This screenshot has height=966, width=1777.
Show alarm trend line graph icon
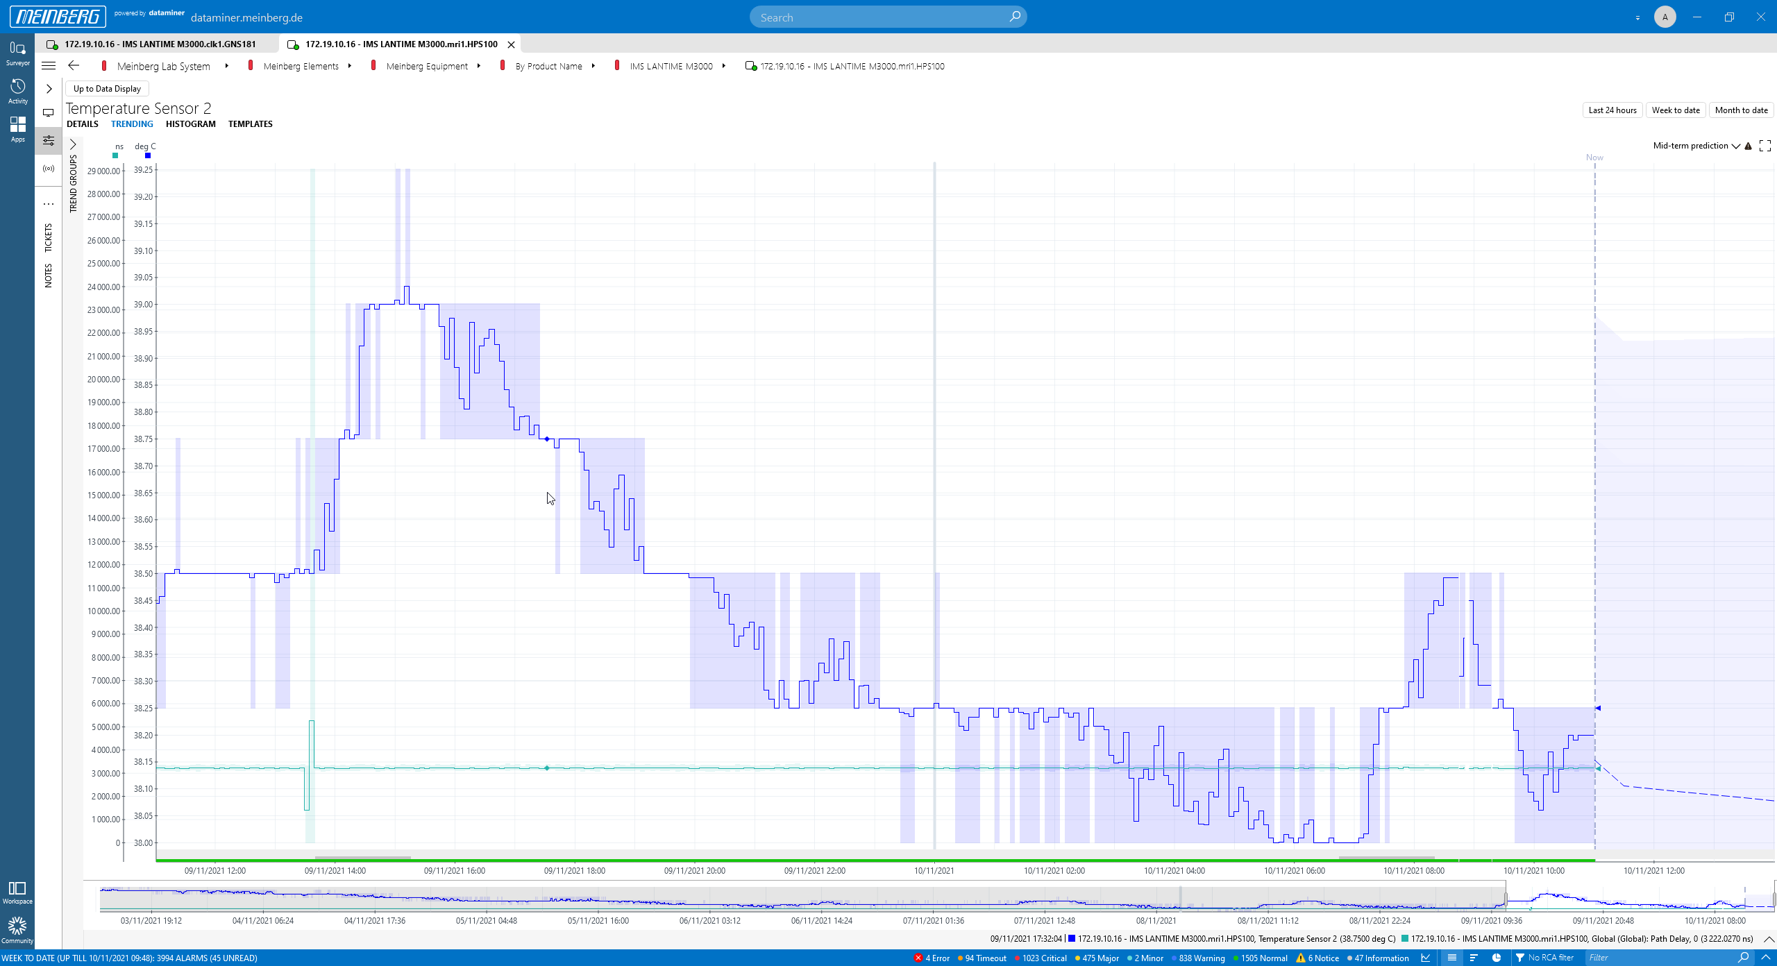[x=1426, y=958]
